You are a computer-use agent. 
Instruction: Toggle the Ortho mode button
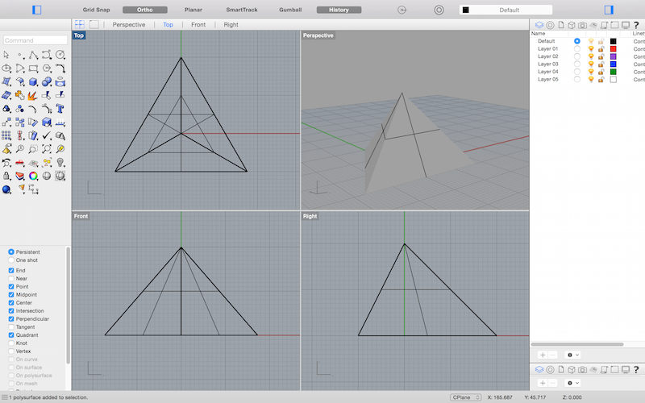click(x=145, y=10)
